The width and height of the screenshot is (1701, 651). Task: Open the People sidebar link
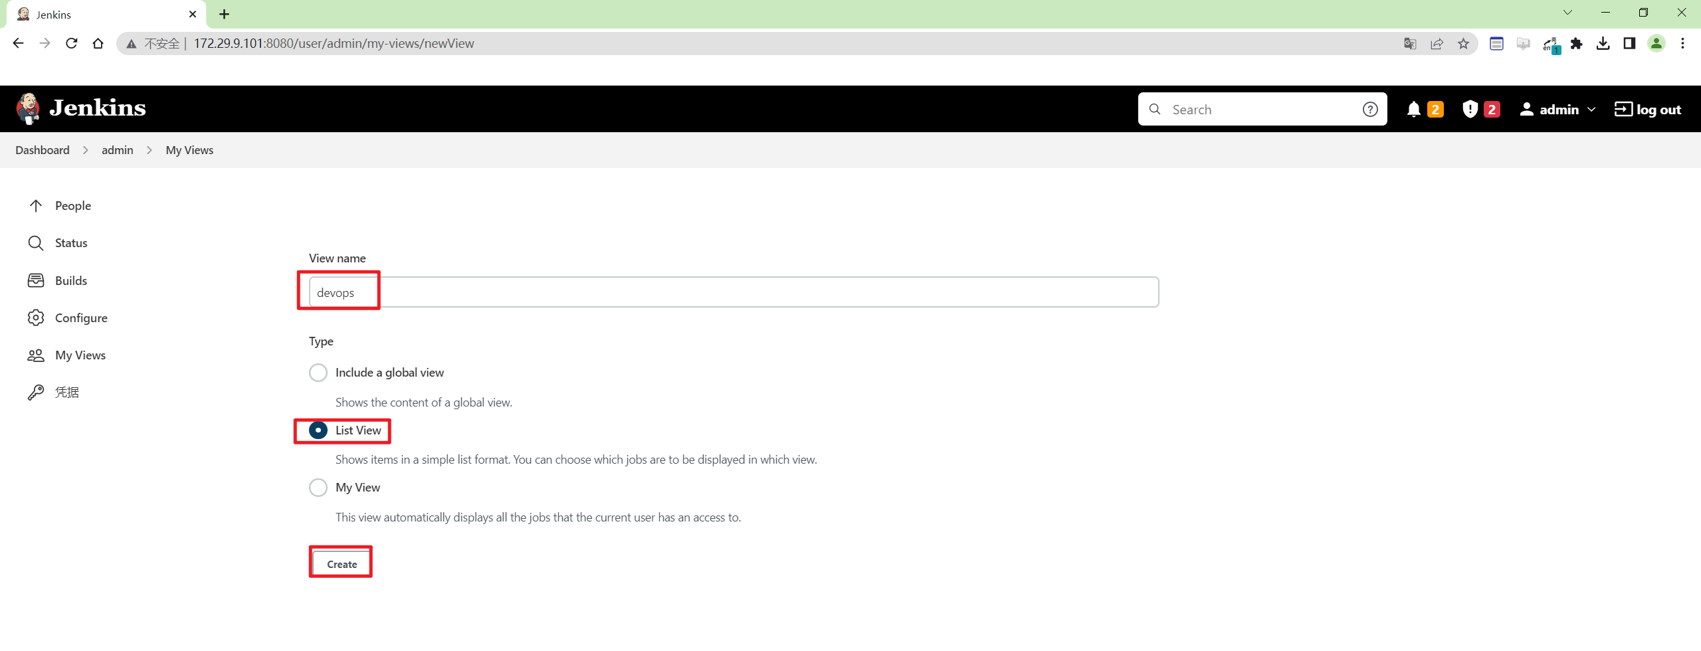(x=73, y=206)
